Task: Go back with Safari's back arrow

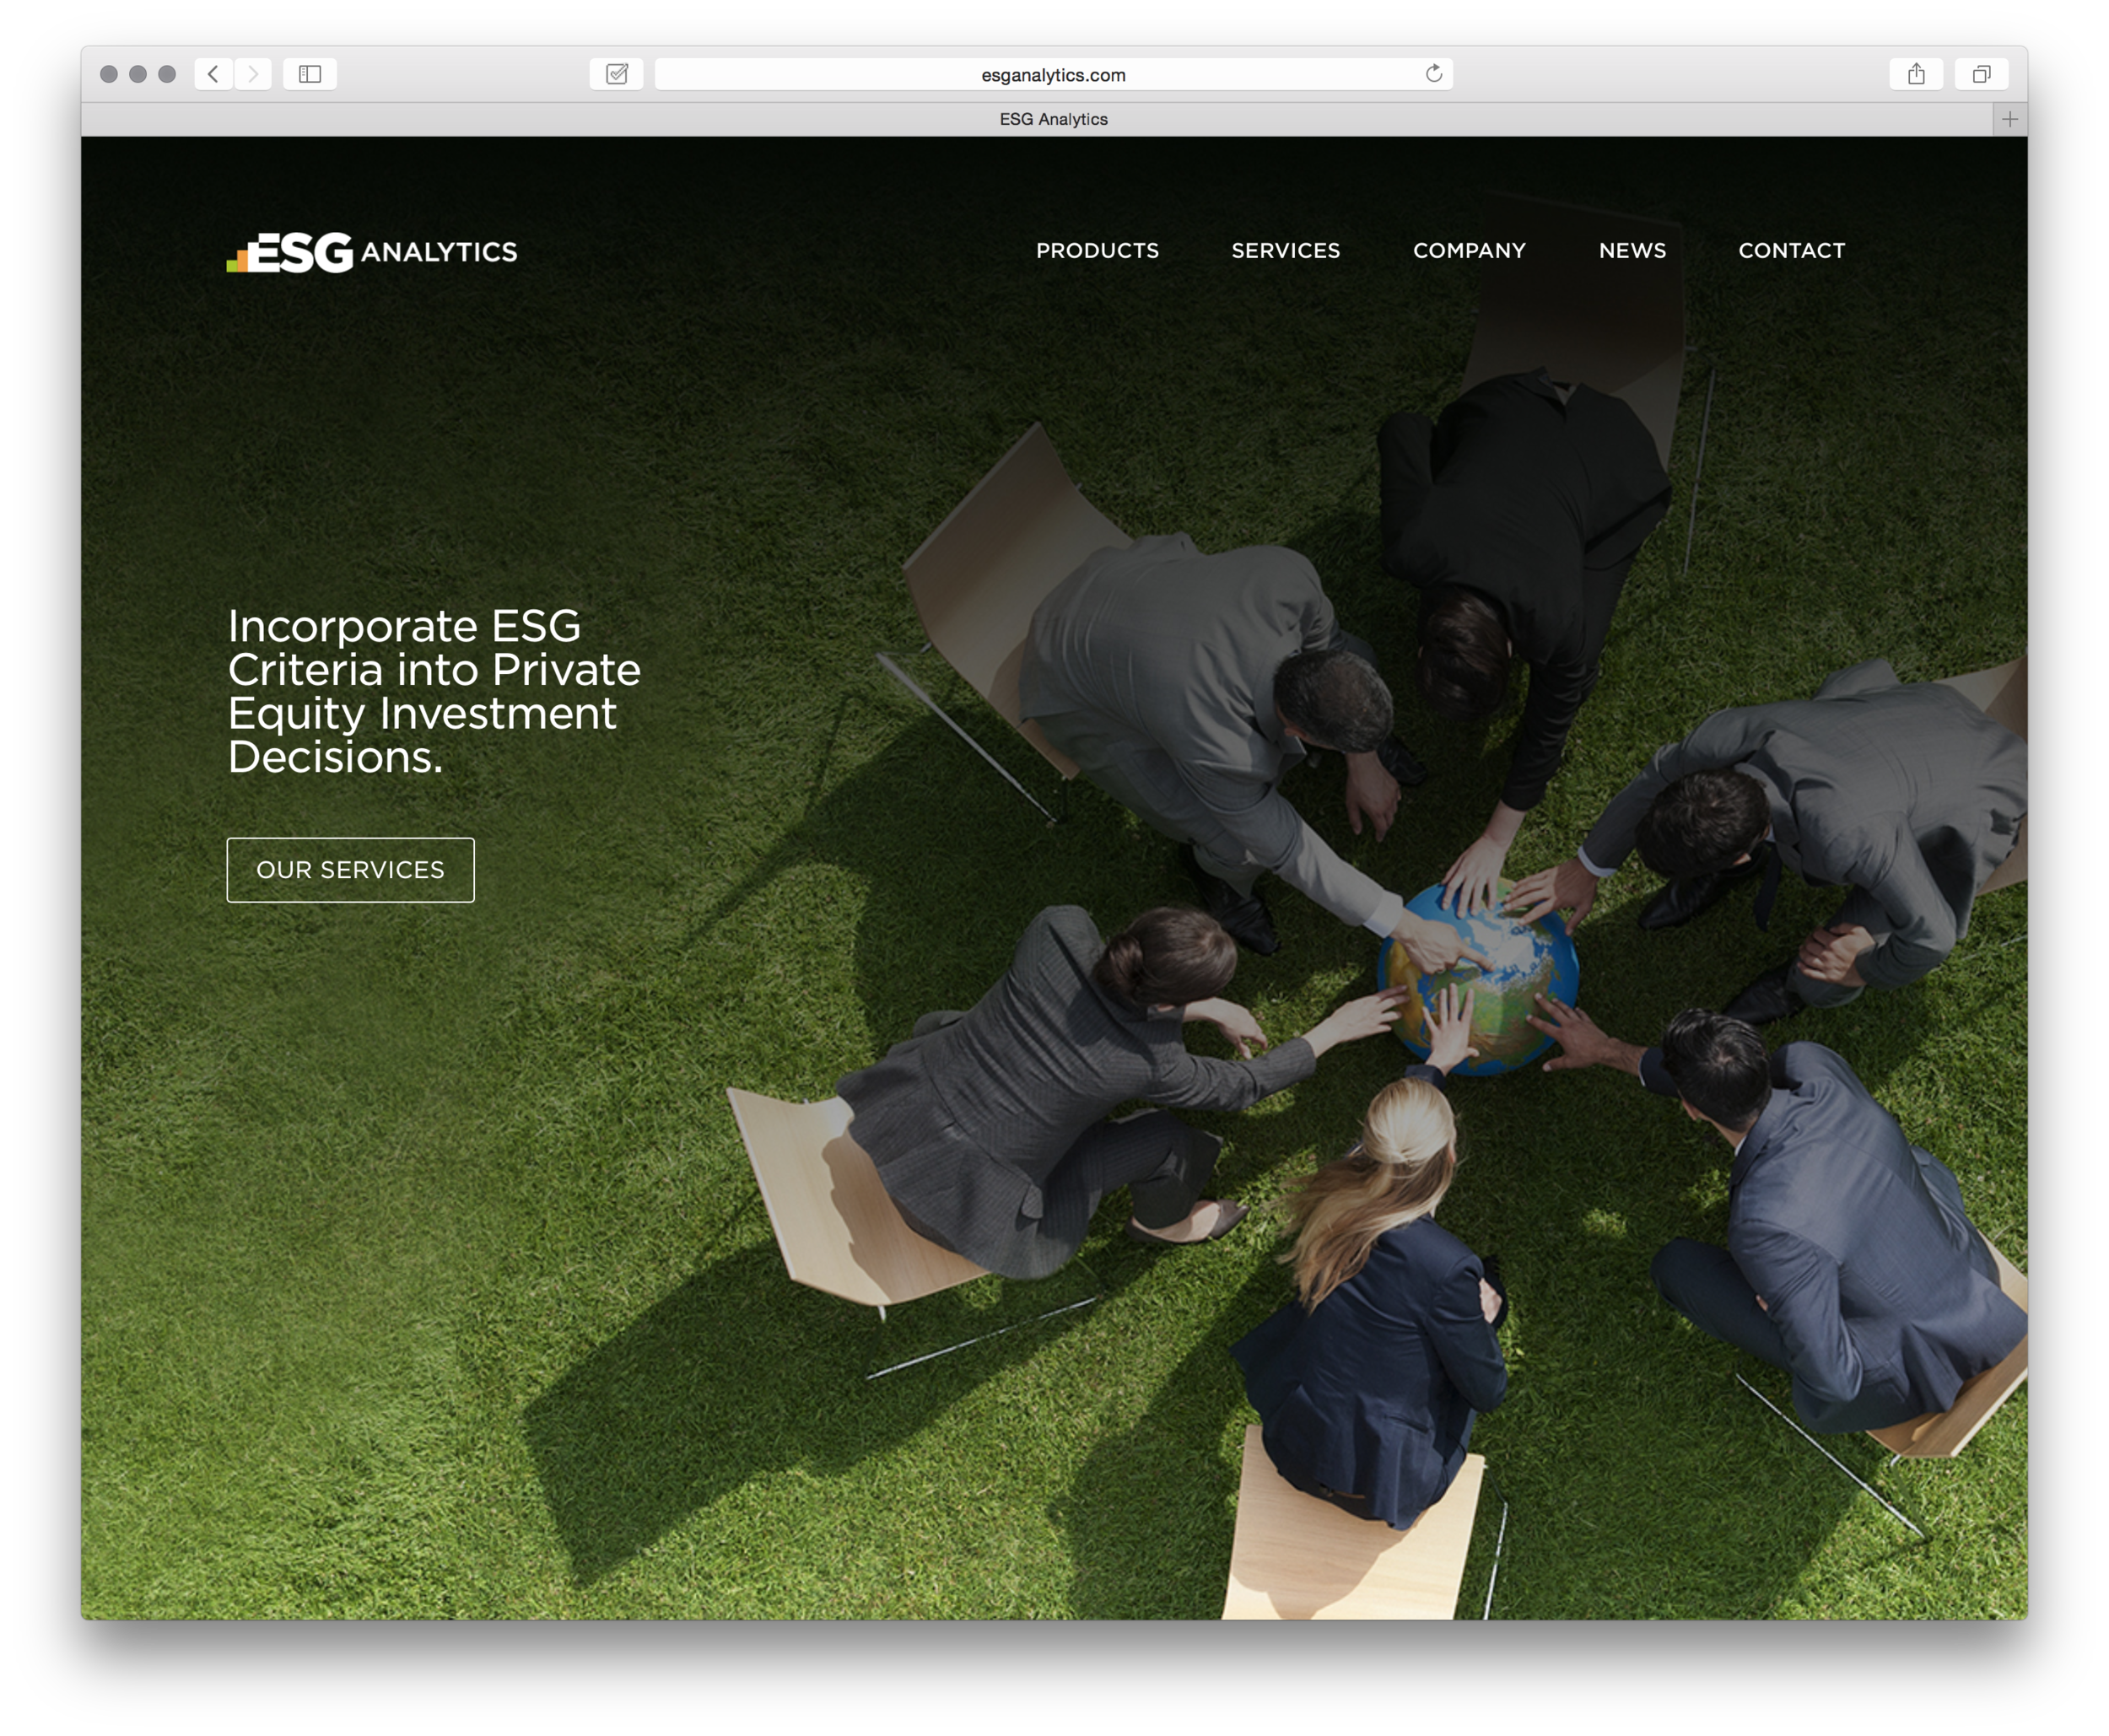Action: [213, 74]
